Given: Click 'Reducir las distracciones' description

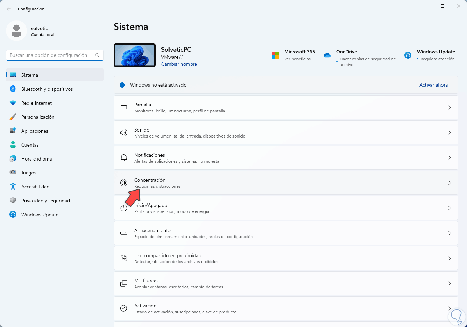Looking at the screenshot, I should [157, 186].
